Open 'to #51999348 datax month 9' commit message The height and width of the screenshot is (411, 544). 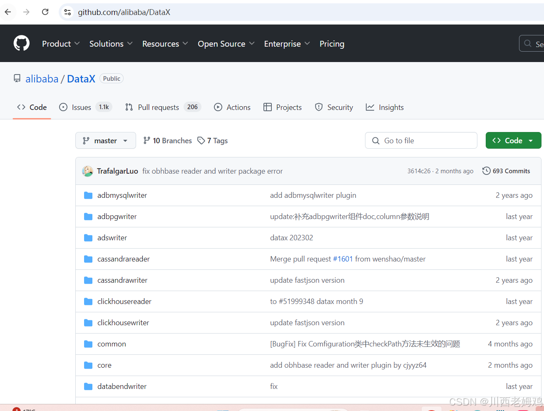point(316,301)
